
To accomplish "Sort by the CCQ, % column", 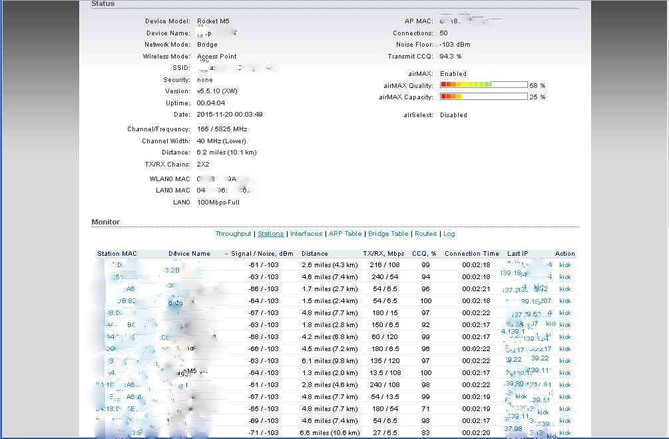I will [424, 254].
